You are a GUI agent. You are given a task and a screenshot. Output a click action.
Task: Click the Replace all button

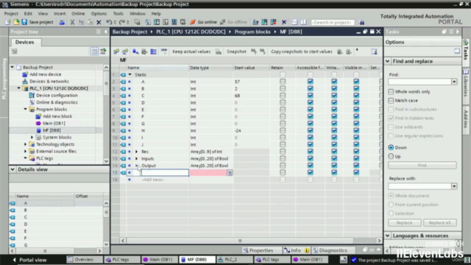[x=440, y=222]
